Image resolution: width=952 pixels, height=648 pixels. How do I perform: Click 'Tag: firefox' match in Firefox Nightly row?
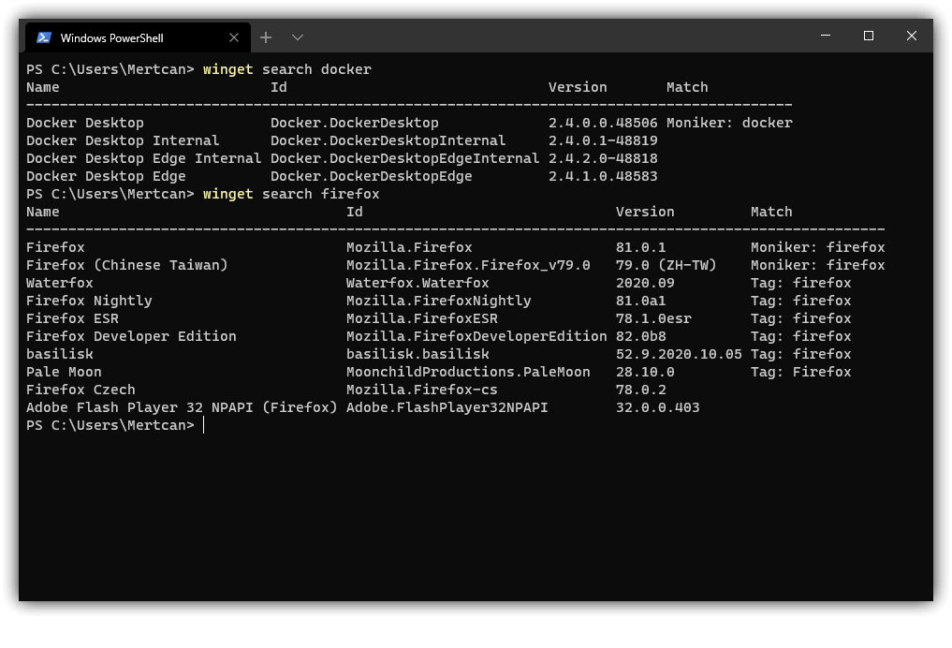[800, 301]
